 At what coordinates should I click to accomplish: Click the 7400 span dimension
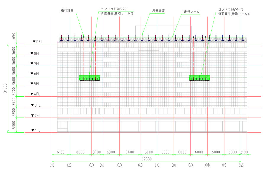tap(130, 152)
